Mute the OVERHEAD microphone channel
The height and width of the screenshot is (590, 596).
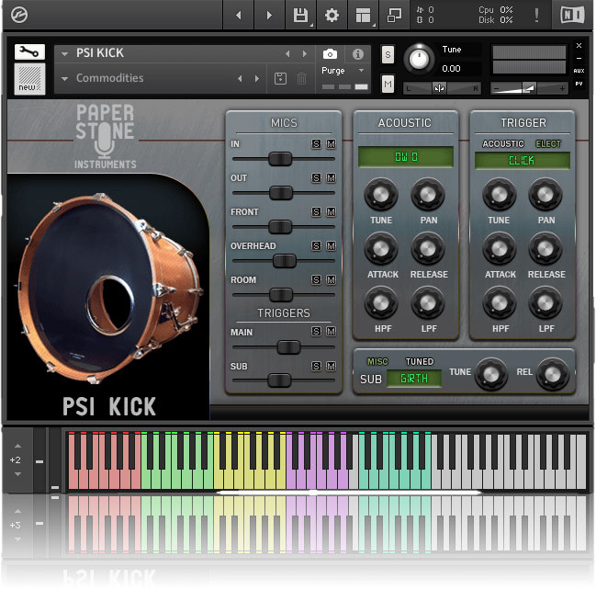331,246
